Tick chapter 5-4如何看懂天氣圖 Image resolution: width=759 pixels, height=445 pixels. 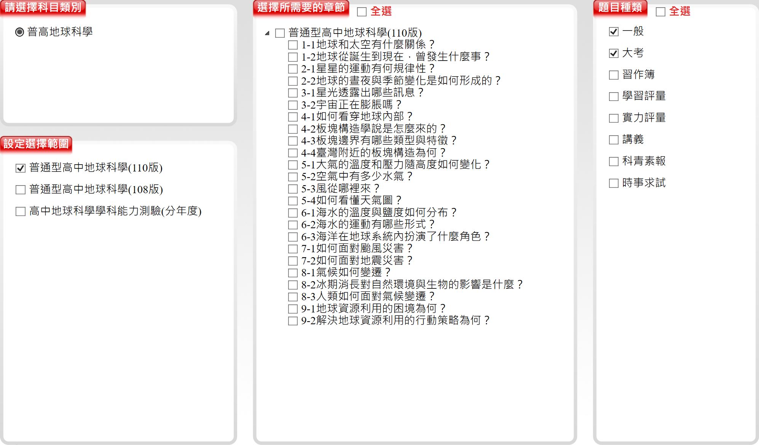click(x=293, y=201)
